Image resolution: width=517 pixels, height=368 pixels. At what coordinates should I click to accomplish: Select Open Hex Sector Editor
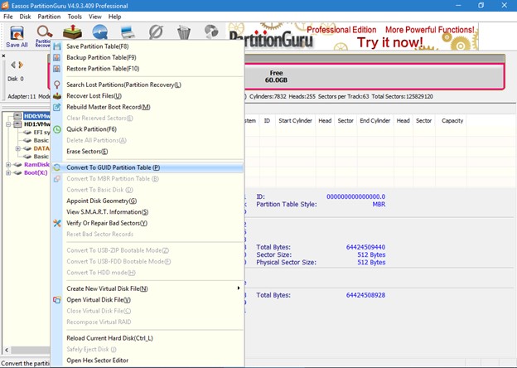click(x=97, y=360)
